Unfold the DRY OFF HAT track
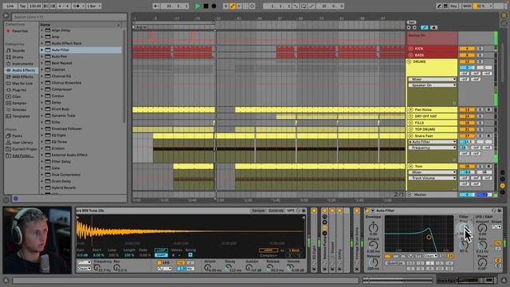510x287 pixels. point(410,116)
